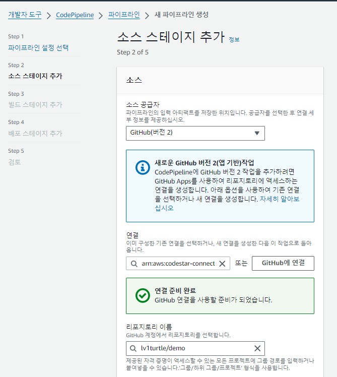The width and height of the screenshot is (337, 377).
Task: Click the magnifier icon in repository field
Action: [x=133, y=348]
